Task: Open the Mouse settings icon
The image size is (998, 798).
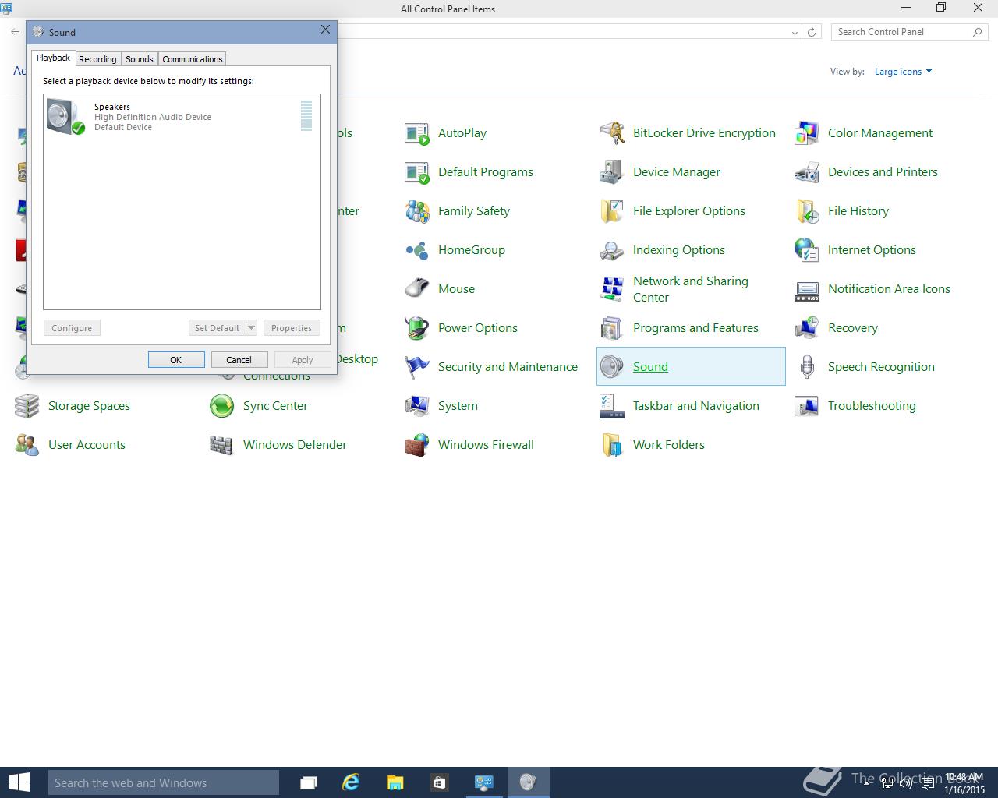Action: click(417, 289)
